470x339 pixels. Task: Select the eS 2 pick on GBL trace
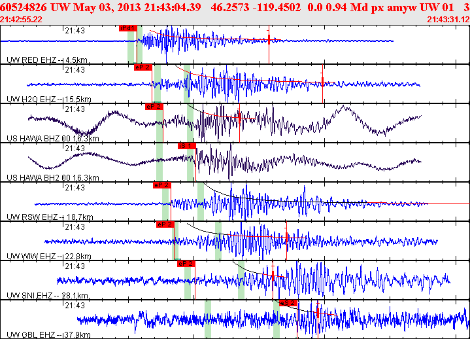click(288, 303)
